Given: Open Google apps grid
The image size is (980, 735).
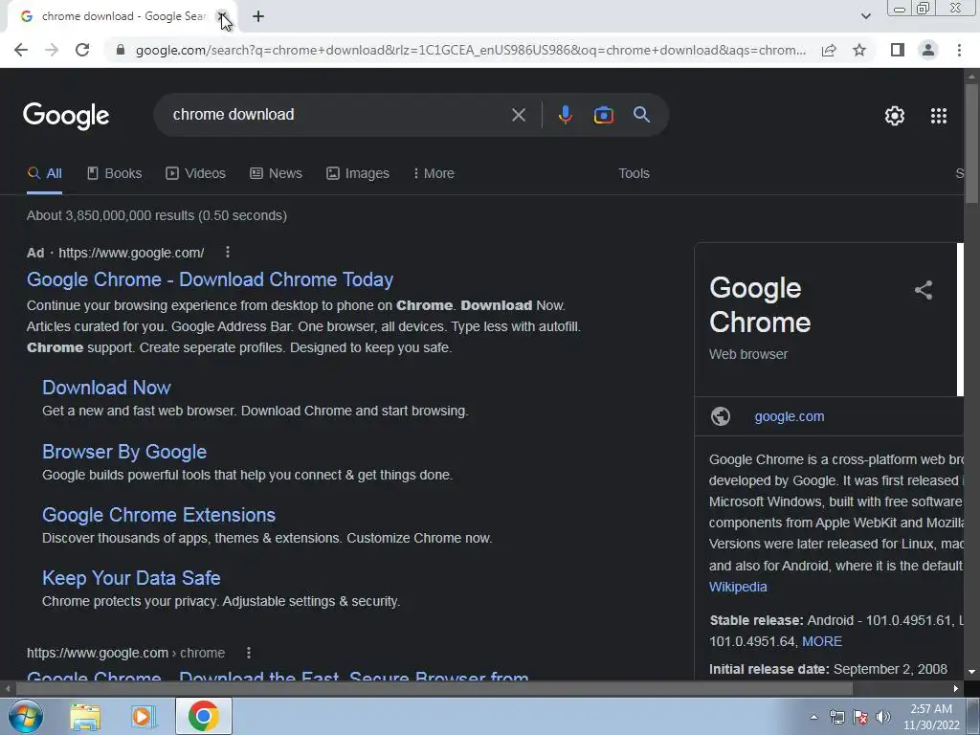Looking at the screenshot, I should pyautogui.click(x=939, y=116).
